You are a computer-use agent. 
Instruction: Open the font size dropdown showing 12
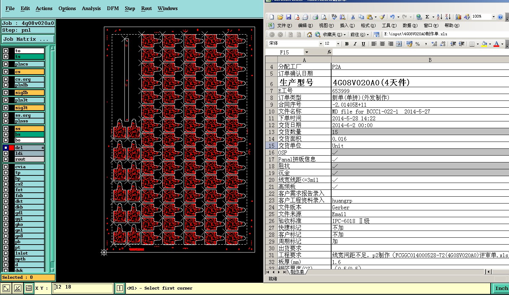(x=338, y=44)
